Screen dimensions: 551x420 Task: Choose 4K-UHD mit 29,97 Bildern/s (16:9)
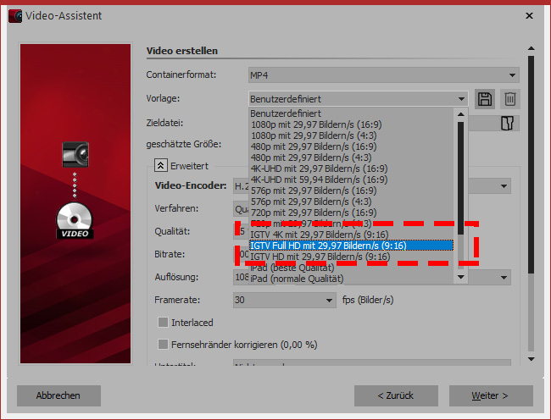coord(352,169)
